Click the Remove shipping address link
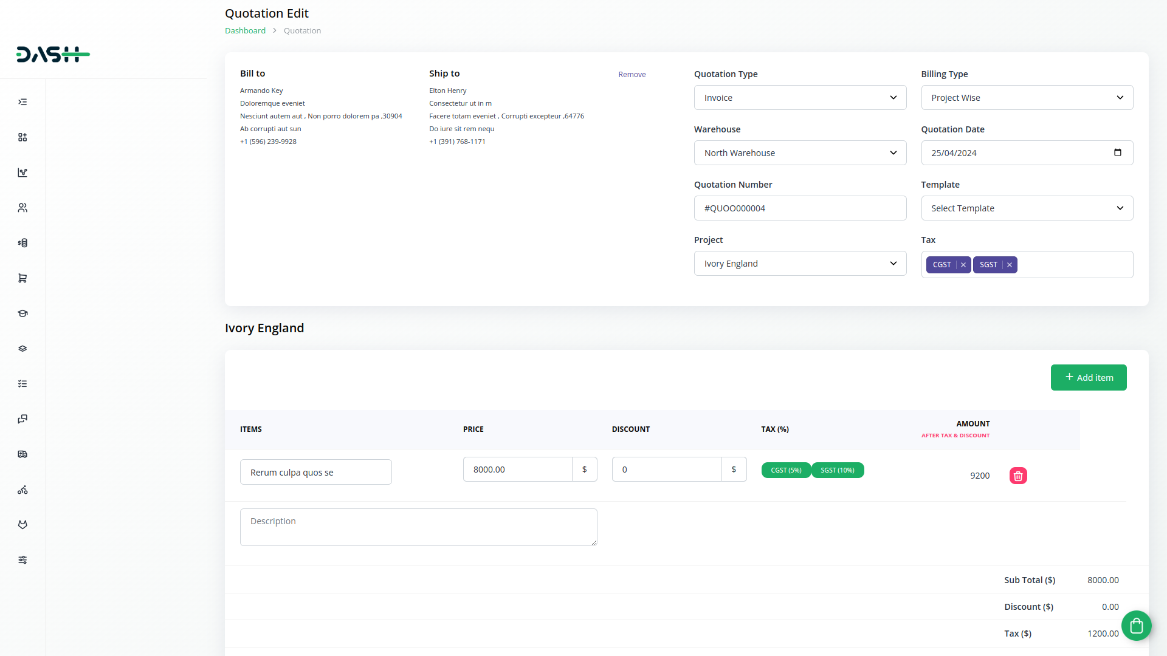This screenshot has height=656, width=1167. [632, 74]
